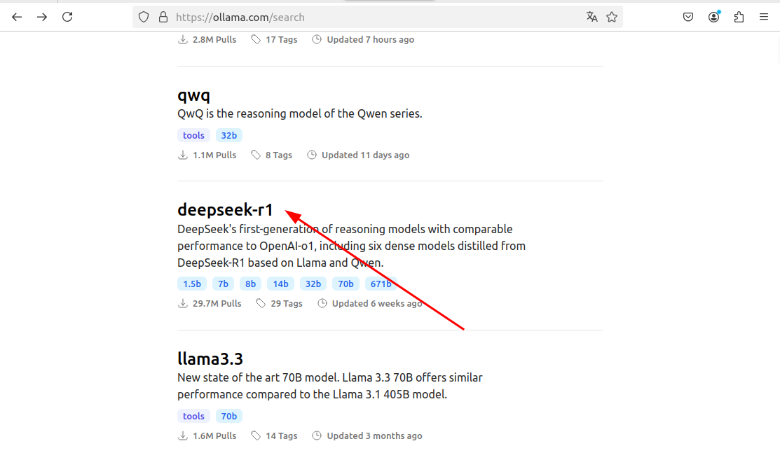This screenshot has width=780, height=460.
Task: Click the 32b tag under qwq
Action: click(x=229, y=135)
